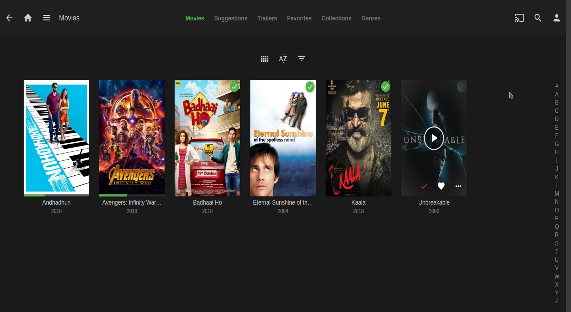Click the Unbreakable title link
This screenshot has width=571, height=312.
(x=434, y=202)
